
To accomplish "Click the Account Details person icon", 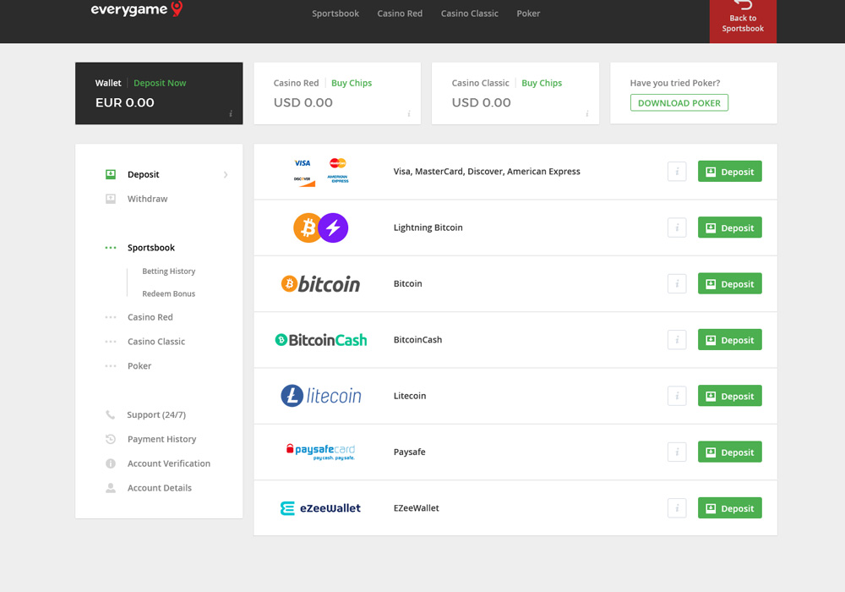I will pos(110,487).
